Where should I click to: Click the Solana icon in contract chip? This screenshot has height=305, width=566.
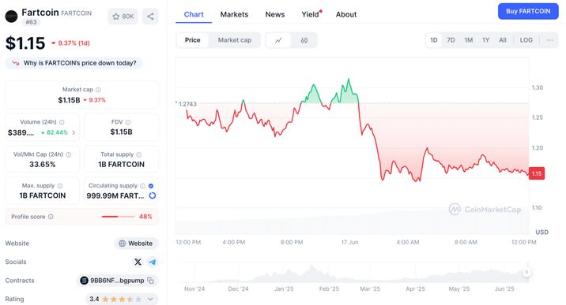(84, 281)
